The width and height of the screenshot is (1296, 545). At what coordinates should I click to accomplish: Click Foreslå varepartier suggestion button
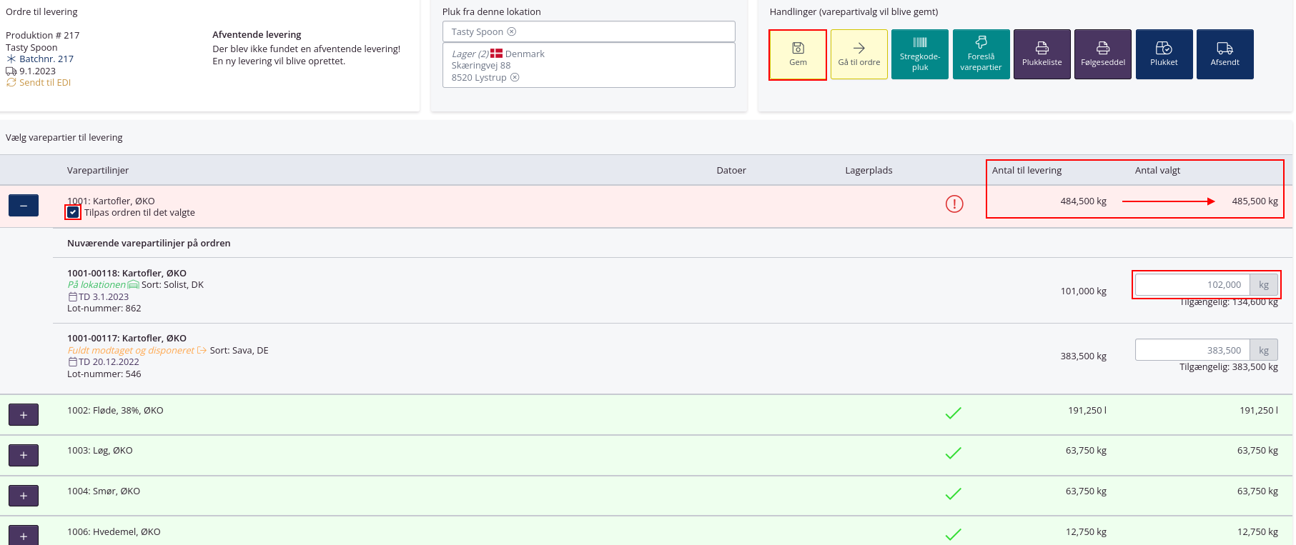click(x=981, y=54)
